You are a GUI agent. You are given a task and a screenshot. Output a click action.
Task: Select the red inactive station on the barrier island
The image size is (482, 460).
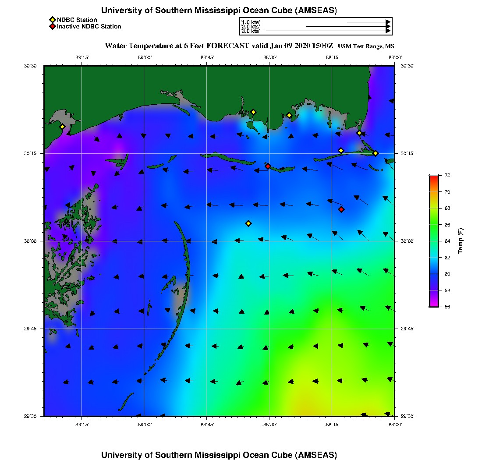pos(268,166)
